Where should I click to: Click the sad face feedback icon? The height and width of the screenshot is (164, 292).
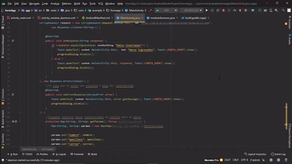pos(278,160)
